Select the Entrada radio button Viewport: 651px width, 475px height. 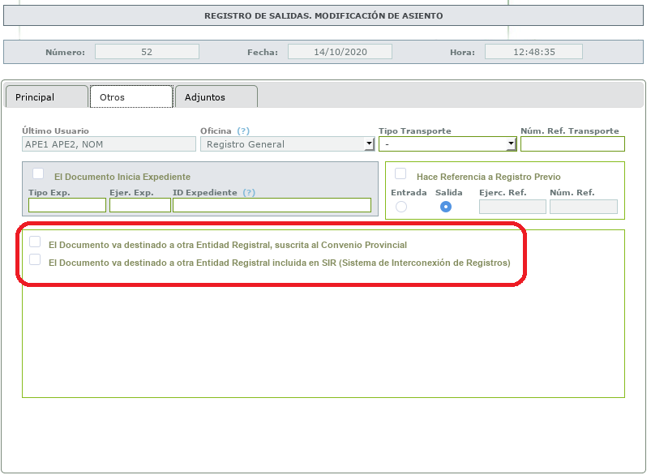401,207
